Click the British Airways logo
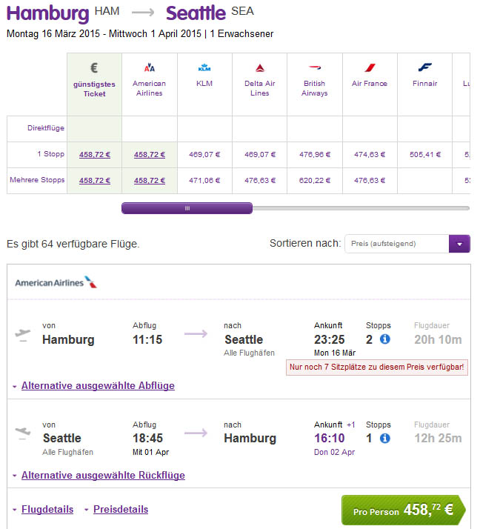 [315, 67]
